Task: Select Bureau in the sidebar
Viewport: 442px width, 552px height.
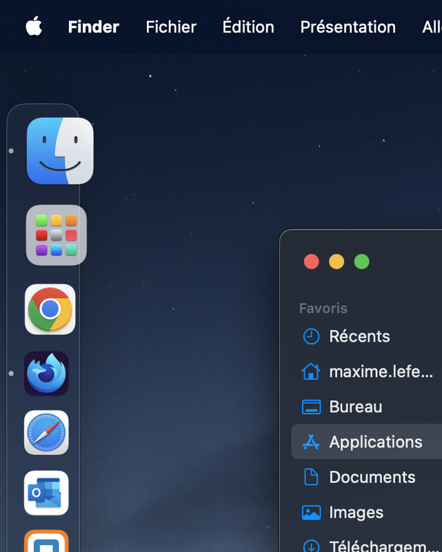Action: [367, 406]
